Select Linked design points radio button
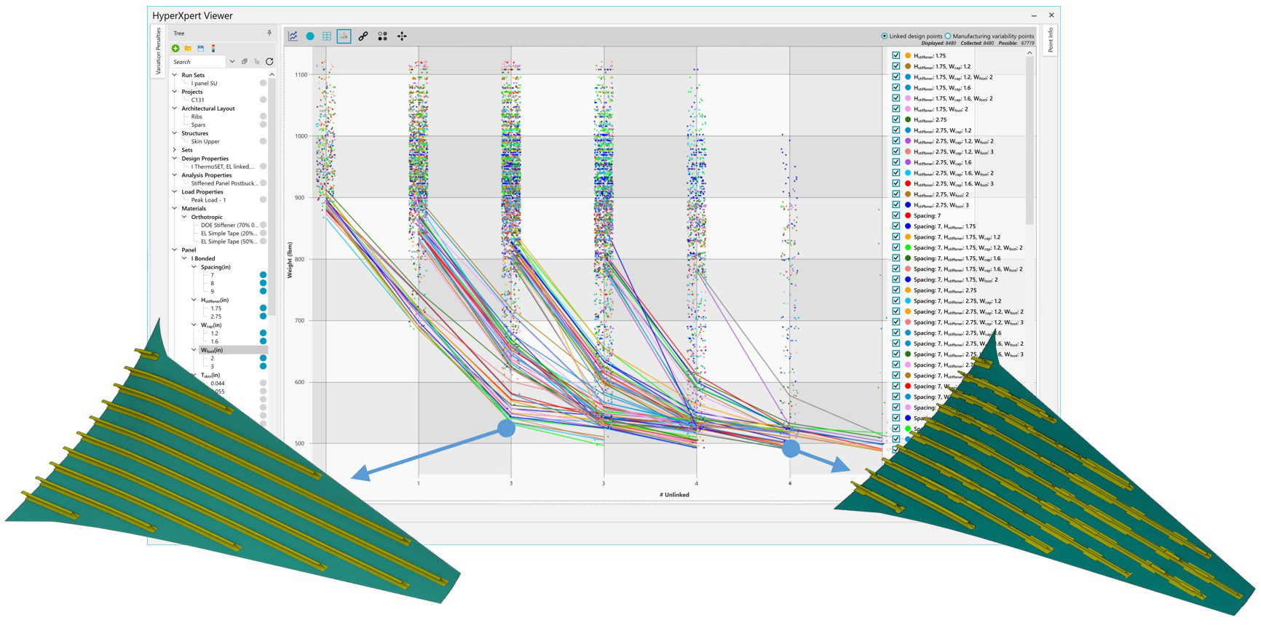 [885, 36]
